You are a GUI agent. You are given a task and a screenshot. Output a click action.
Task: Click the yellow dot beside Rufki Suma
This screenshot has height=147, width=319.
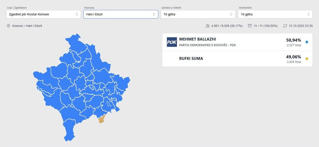[x=307, y=59]
